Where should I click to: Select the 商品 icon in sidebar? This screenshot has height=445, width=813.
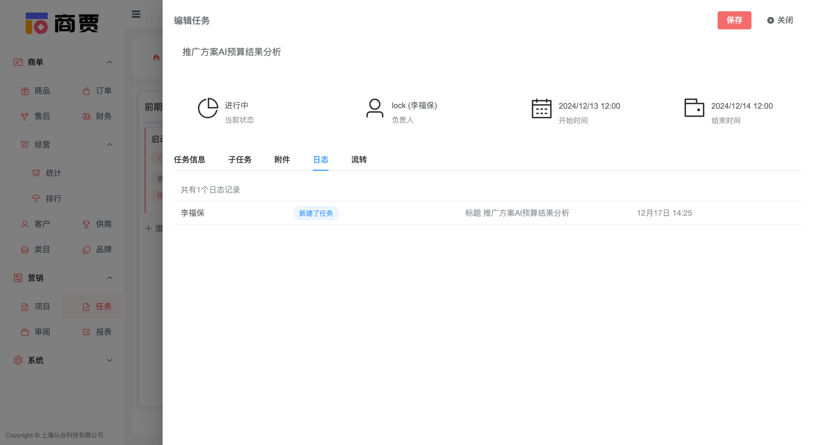[25, 91]
